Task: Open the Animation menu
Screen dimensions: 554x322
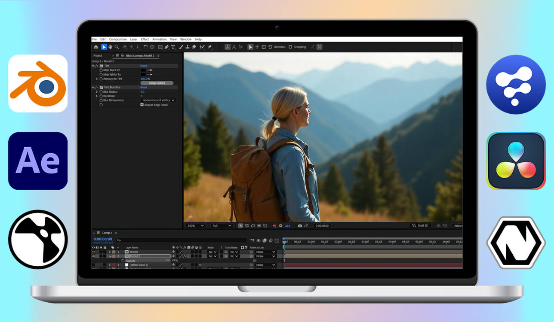Action: pos(159,39)
